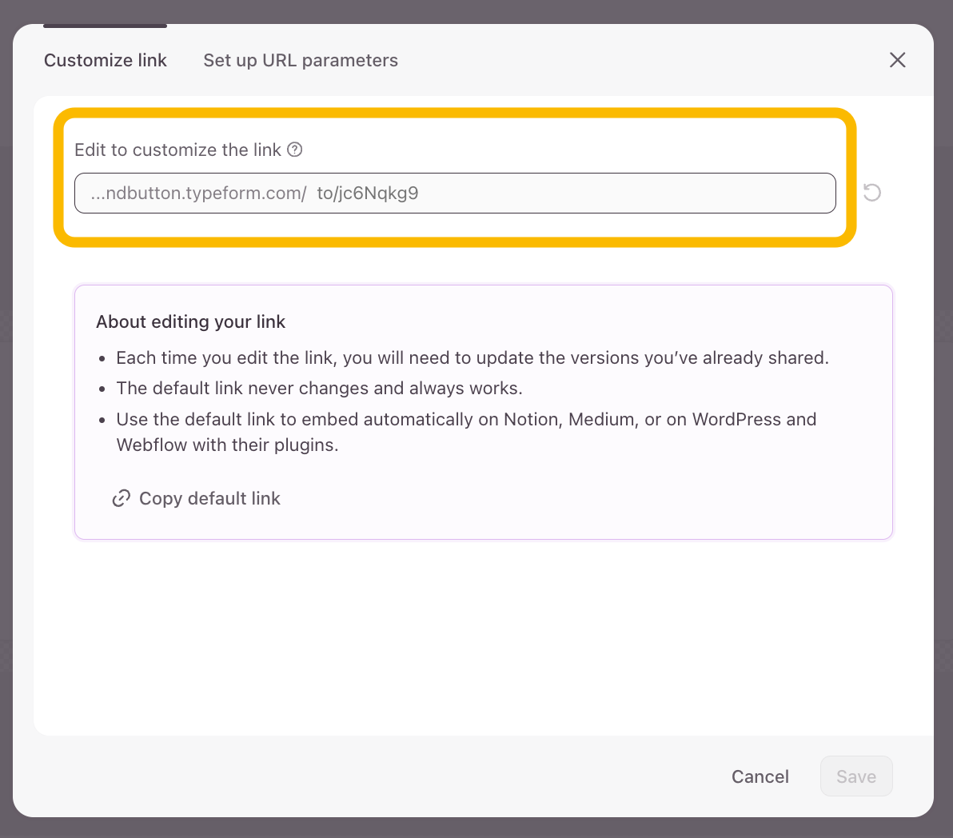The height and width of the screenshot is (838, 953).
Task: Close the customize link dialog
Action: tap(897, 60)
